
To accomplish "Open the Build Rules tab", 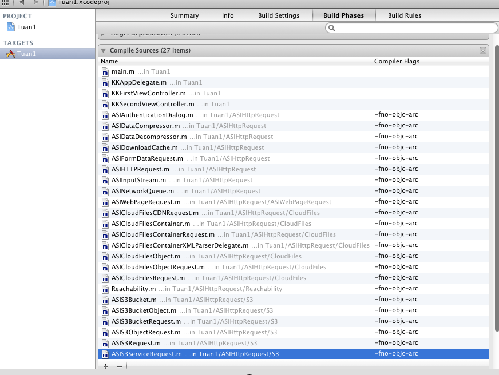I will pyautogui.click(x=405, y=15).
